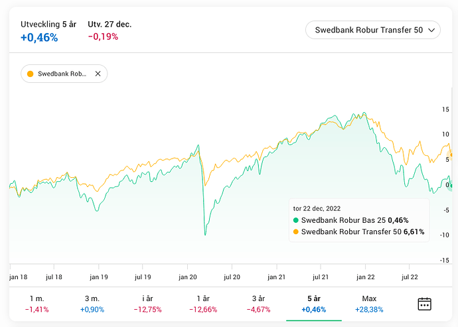Show the Max performance range
This screenshot has width=458, height=327.
(369, 304)
